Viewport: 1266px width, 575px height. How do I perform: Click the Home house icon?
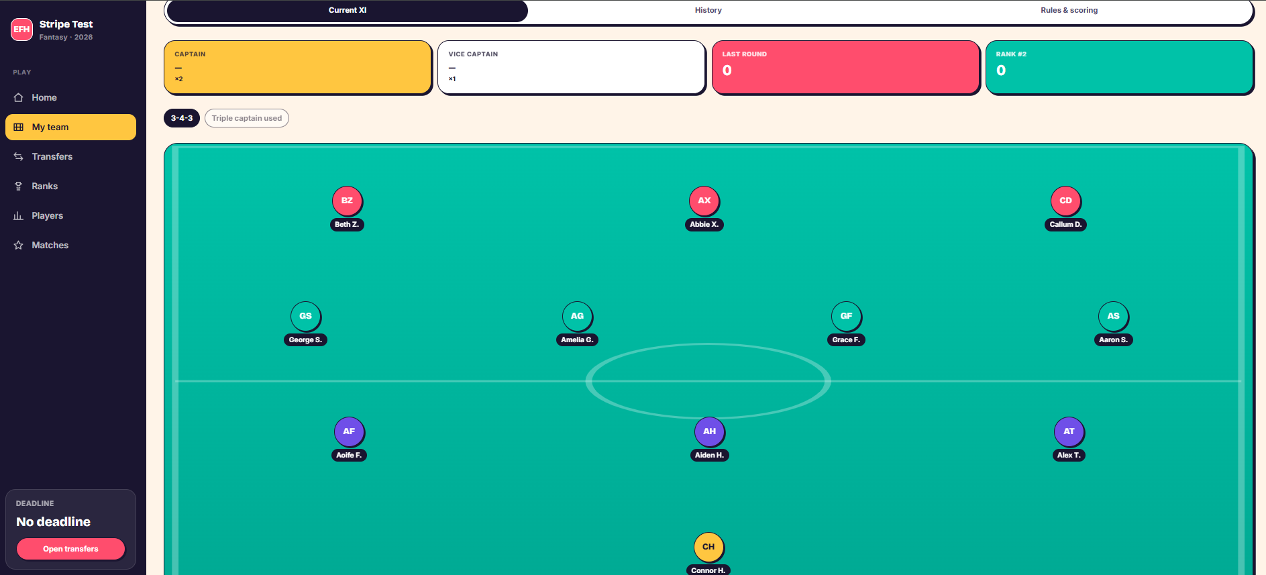click(19, 98)
